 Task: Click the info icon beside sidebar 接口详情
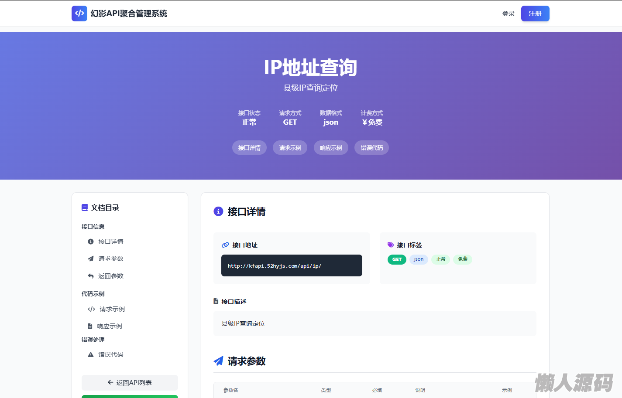[91, 242]
